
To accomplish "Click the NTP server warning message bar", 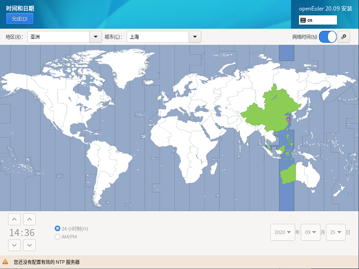I will 180,262.
